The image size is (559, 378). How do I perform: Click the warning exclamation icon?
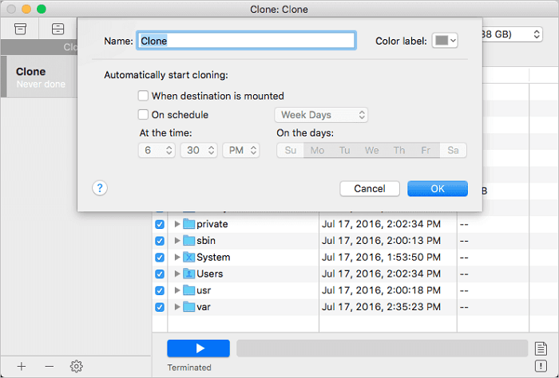(x=541, y=366)
